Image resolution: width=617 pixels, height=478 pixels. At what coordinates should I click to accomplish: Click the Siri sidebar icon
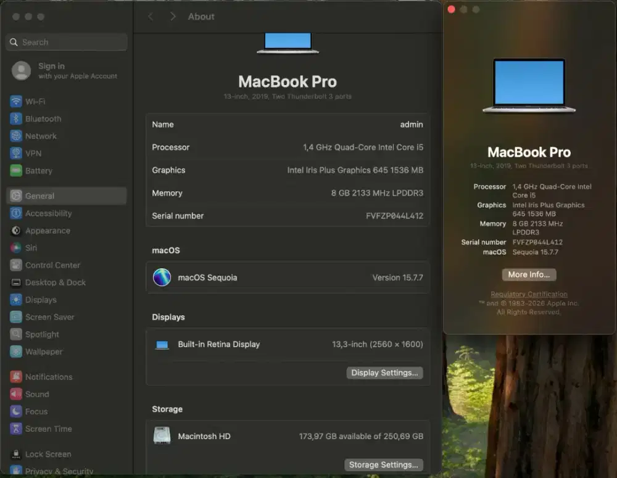[16, 247]
